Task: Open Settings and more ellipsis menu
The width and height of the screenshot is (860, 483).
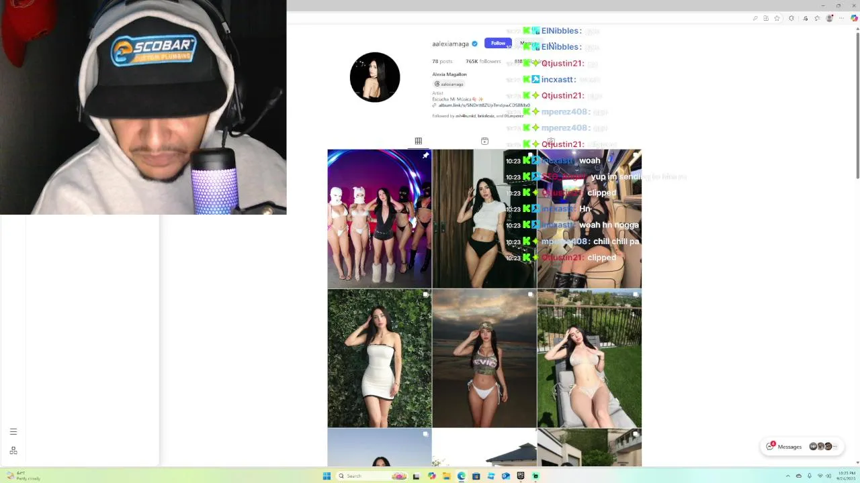Action: pyautogui.click(x=841, y=18)
